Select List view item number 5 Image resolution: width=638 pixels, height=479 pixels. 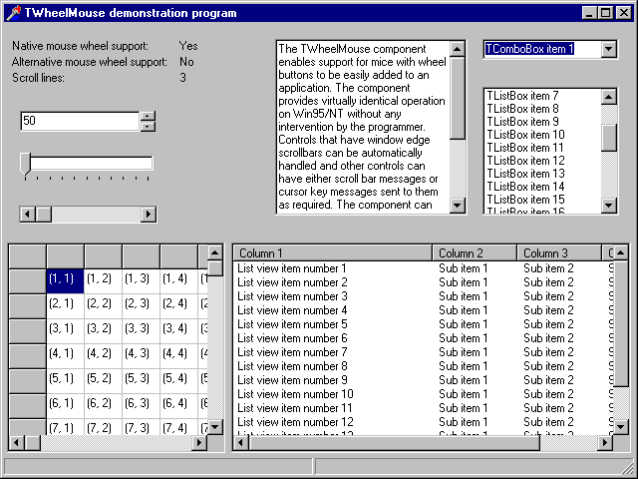[292, 324]
